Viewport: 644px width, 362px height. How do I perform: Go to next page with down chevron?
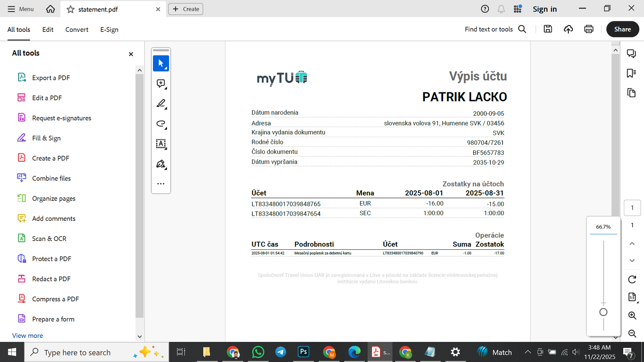click(x=632, y=261)
